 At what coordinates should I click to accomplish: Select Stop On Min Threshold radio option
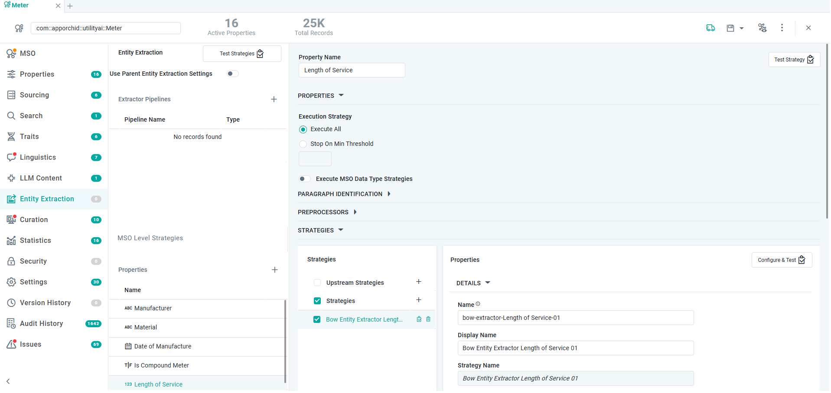pyautogui.click(x=303, y=144)
